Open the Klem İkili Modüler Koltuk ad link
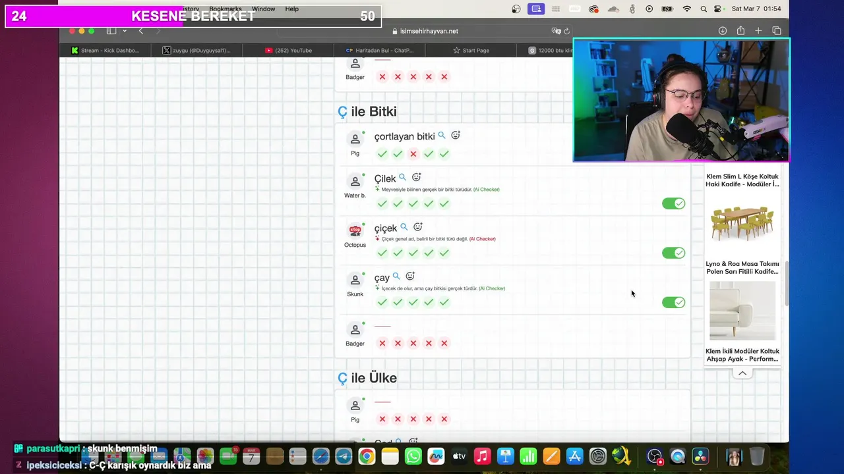This screenshot has height=474, width=844. coord(742,355)
